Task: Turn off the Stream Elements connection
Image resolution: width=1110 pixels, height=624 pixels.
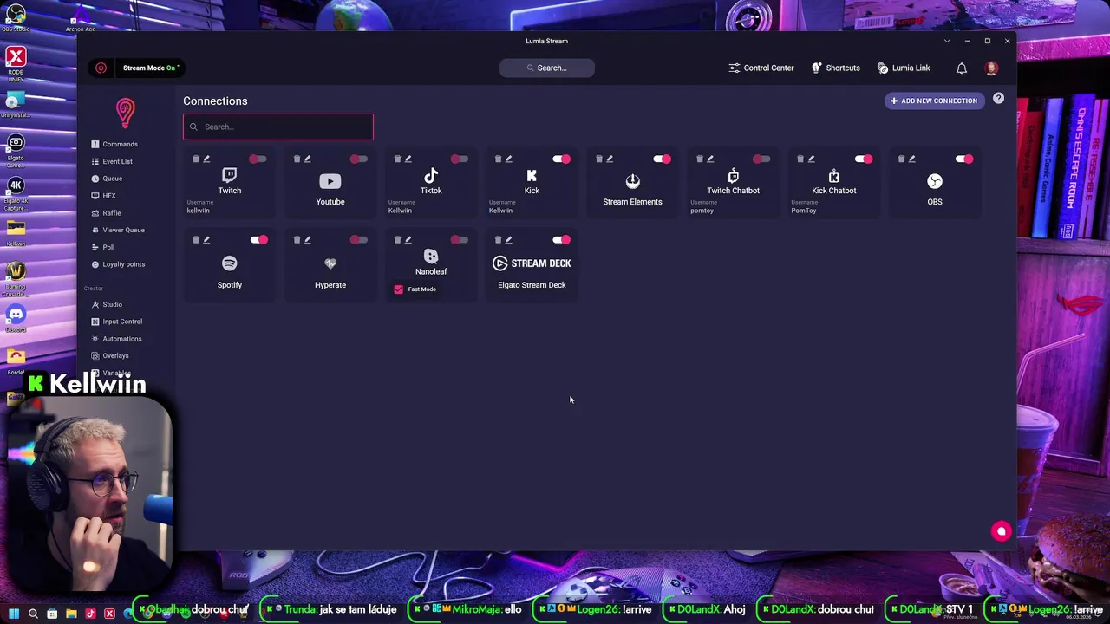Action: 662,159
